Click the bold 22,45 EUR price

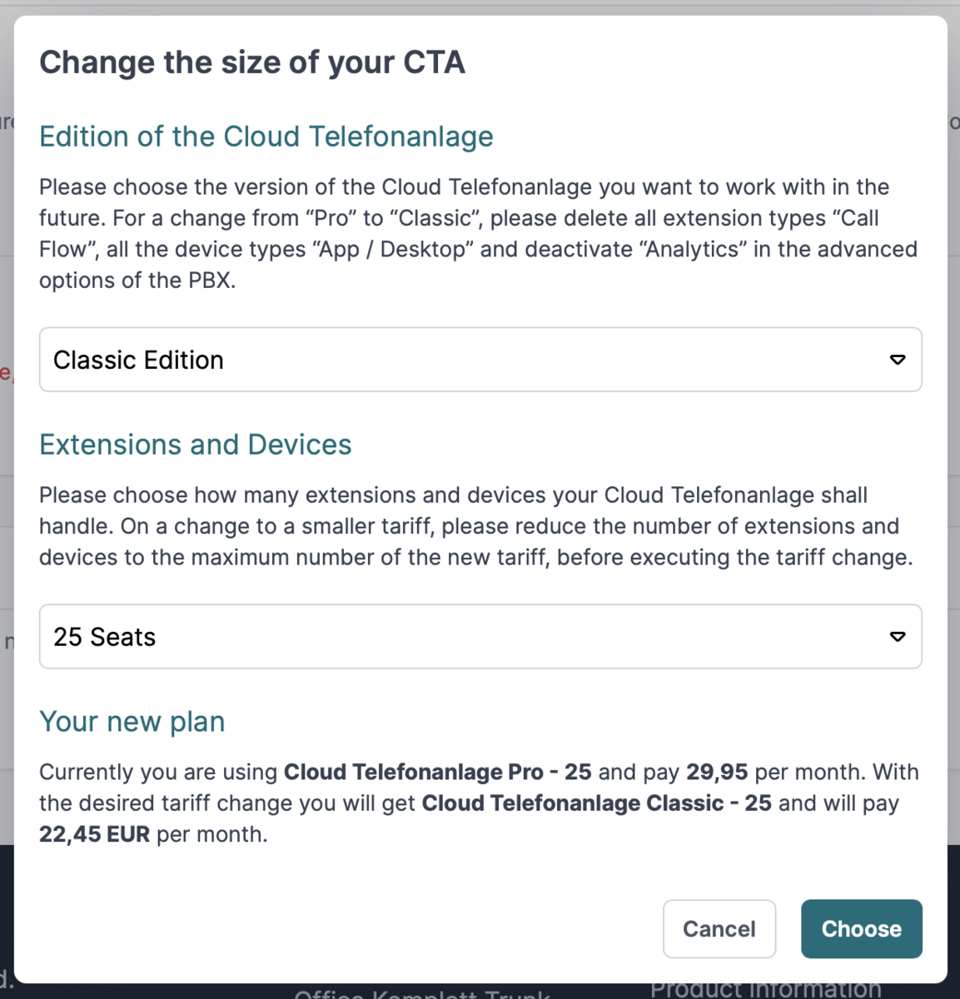click(95, 834)
